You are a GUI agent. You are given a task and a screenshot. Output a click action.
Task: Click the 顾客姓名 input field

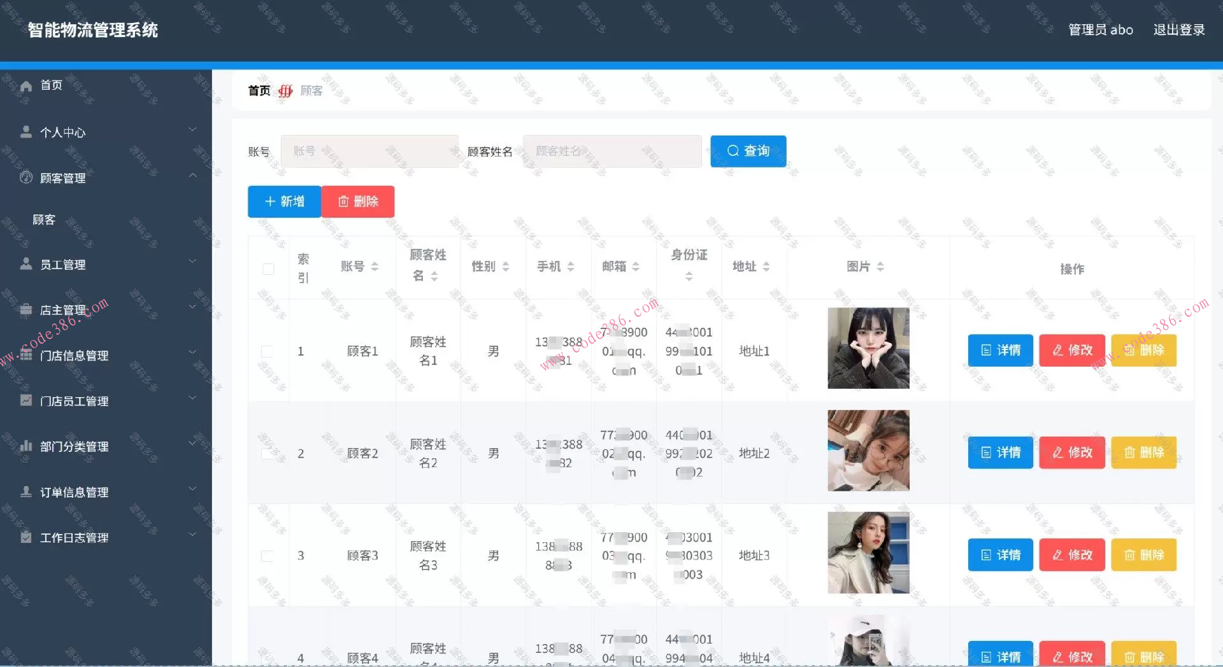[611, 151]
